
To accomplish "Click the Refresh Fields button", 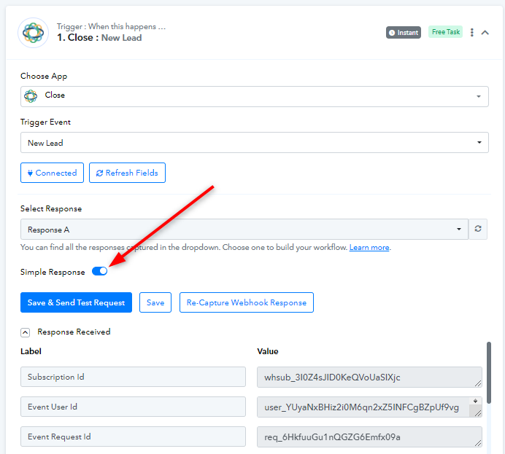I will 127,173.
